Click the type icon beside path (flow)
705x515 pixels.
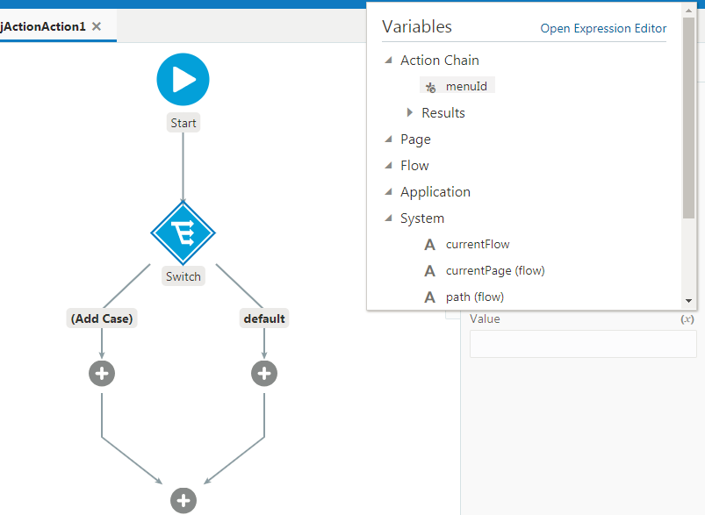coord(429,297)
